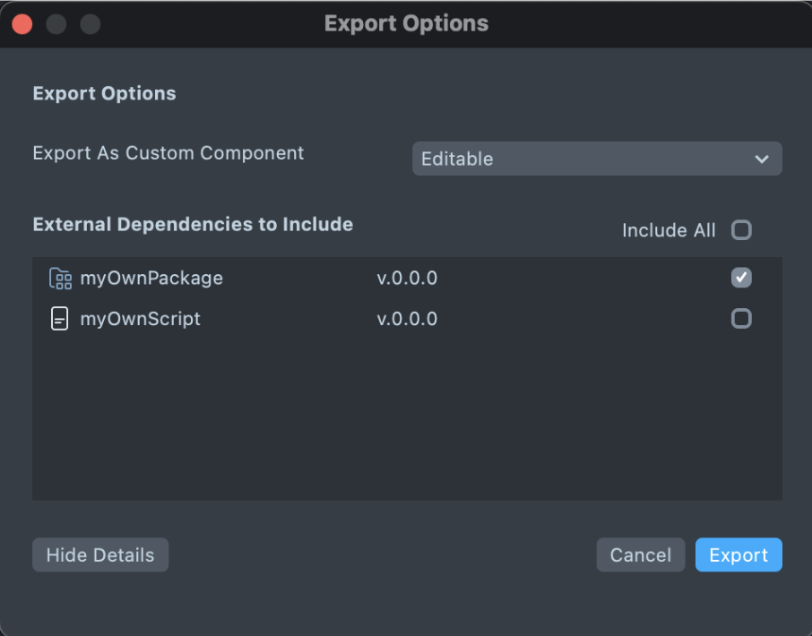Click the empty area of the dependencies list
This screenshot has height=636, width=812.
coord(407,421)
